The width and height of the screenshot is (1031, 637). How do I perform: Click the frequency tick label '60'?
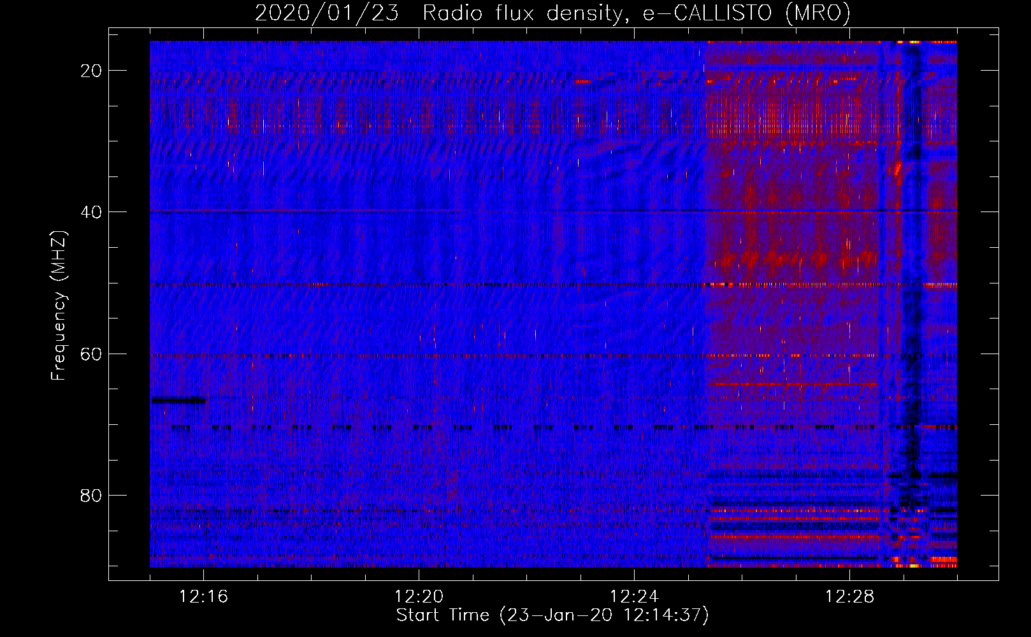click(x=92, y=354)
